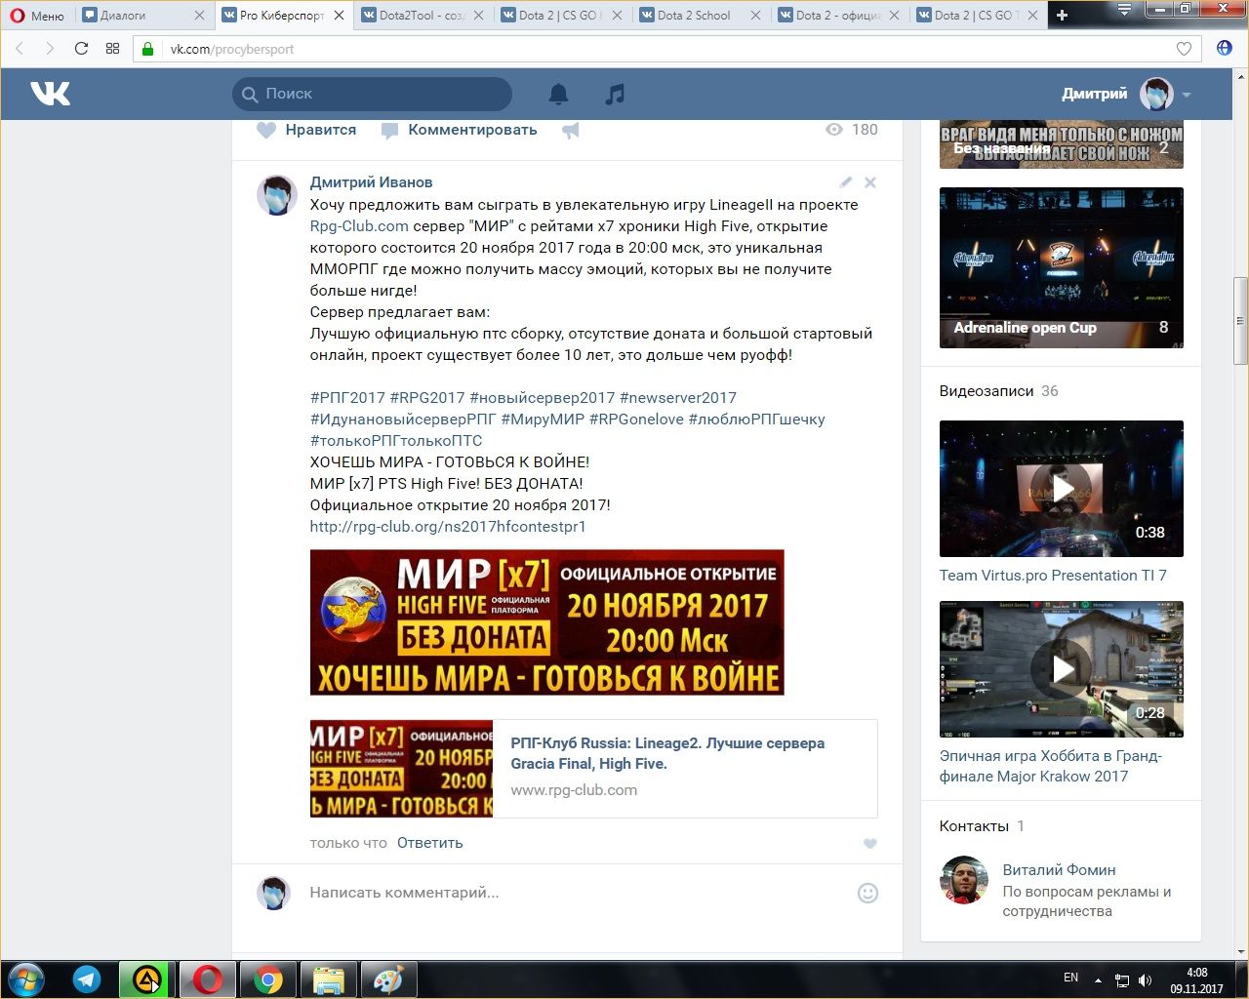
Task: Click the Нравится like button
Action: (306, 130)
